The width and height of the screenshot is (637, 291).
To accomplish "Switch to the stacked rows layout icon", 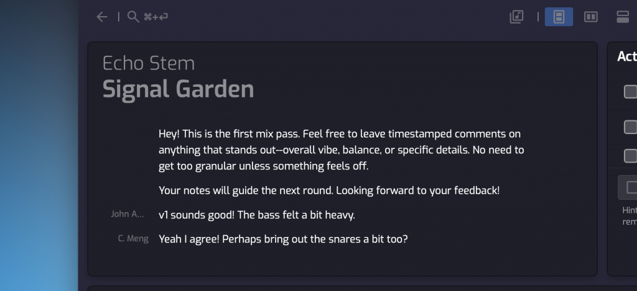I will click(x=623, y=17).
